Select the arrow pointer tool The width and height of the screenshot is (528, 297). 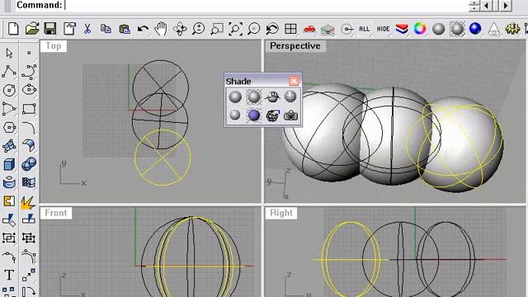click(9, 53)
